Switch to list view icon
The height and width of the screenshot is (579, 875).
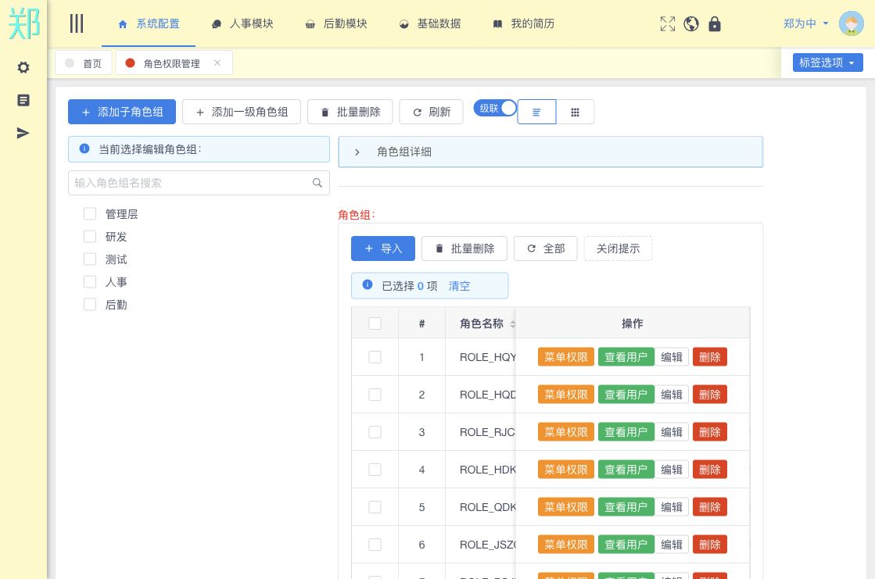pyautogui.click(x=536, y=112)
